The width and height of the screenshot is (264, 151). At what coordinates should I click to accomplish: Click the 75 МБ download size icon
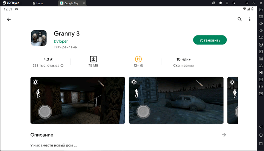[x=93, y=59]
